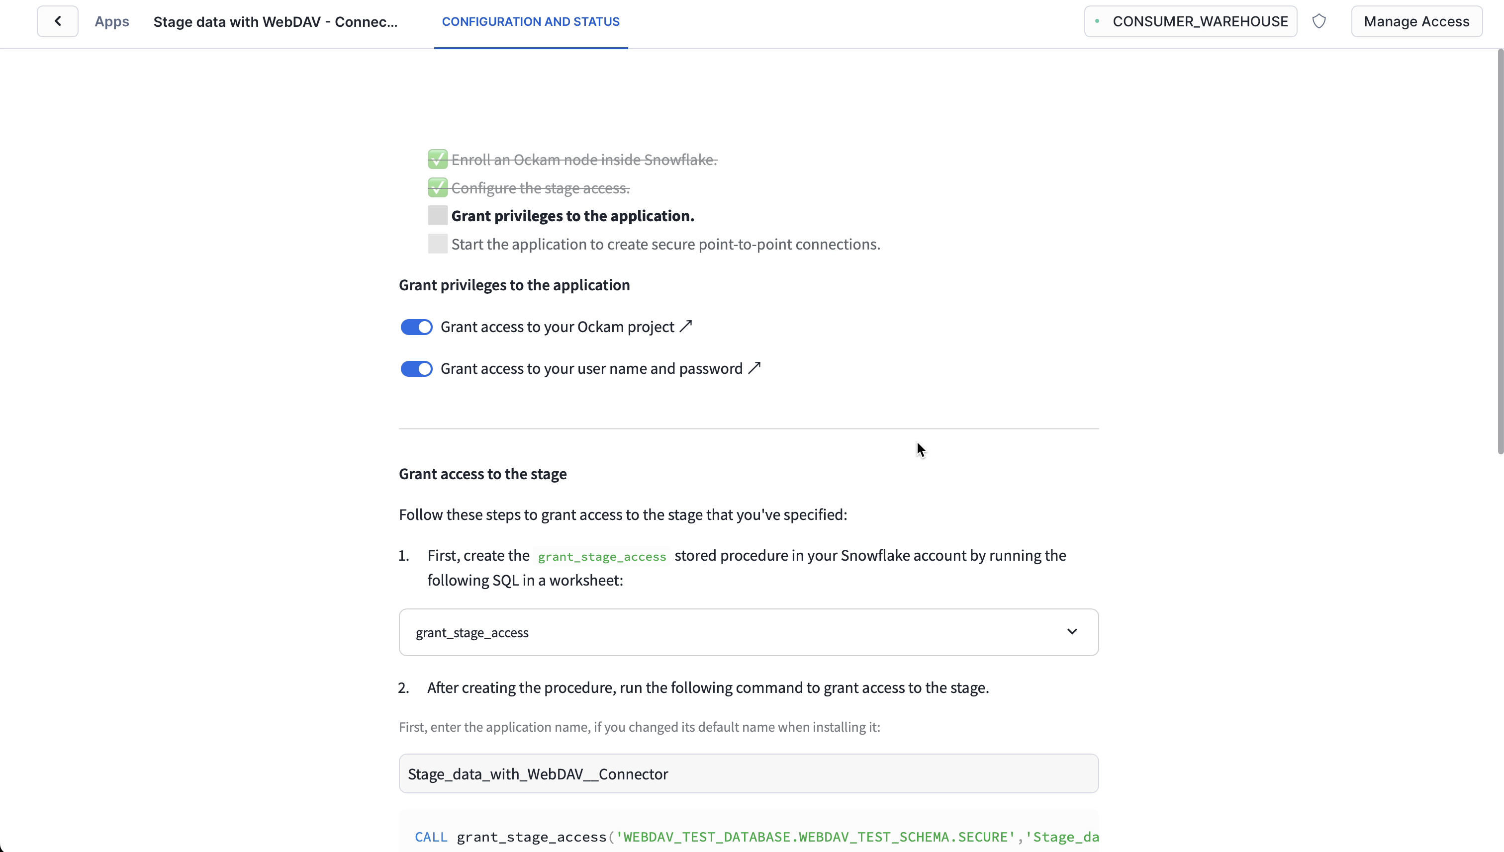This screenshot has width=1504, height=852.
Task: Click the shield icon beside the warehouse selector
Action: coord(1318,22)
